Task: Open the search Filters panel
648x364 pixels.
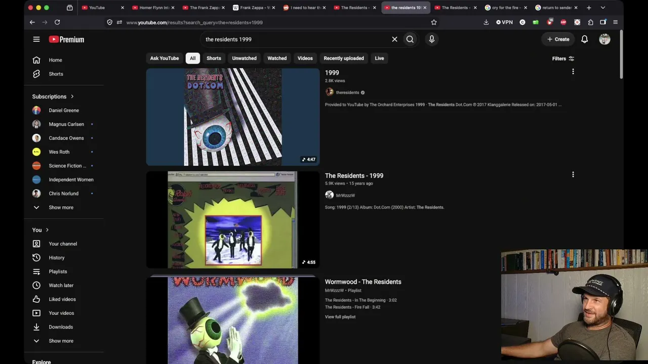Action: (563, 59)
